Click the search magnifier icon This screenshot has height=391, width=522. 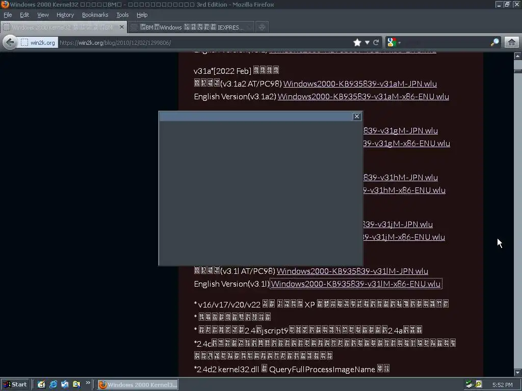[494, 43]
